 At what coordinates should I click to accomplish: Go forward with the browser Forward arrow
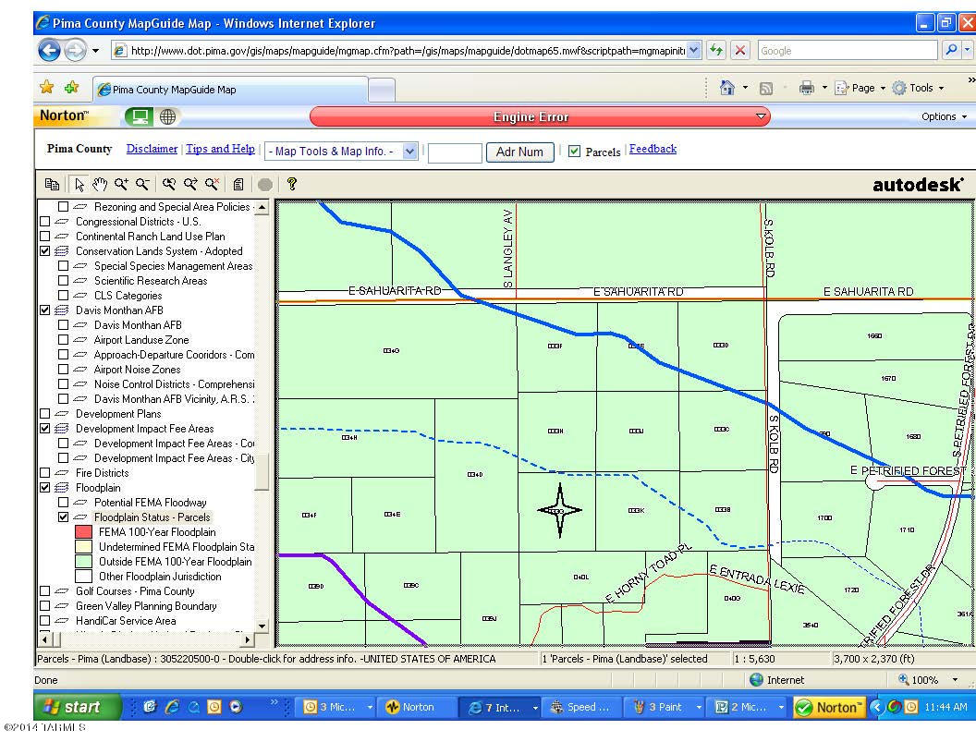tap(75, 50)
